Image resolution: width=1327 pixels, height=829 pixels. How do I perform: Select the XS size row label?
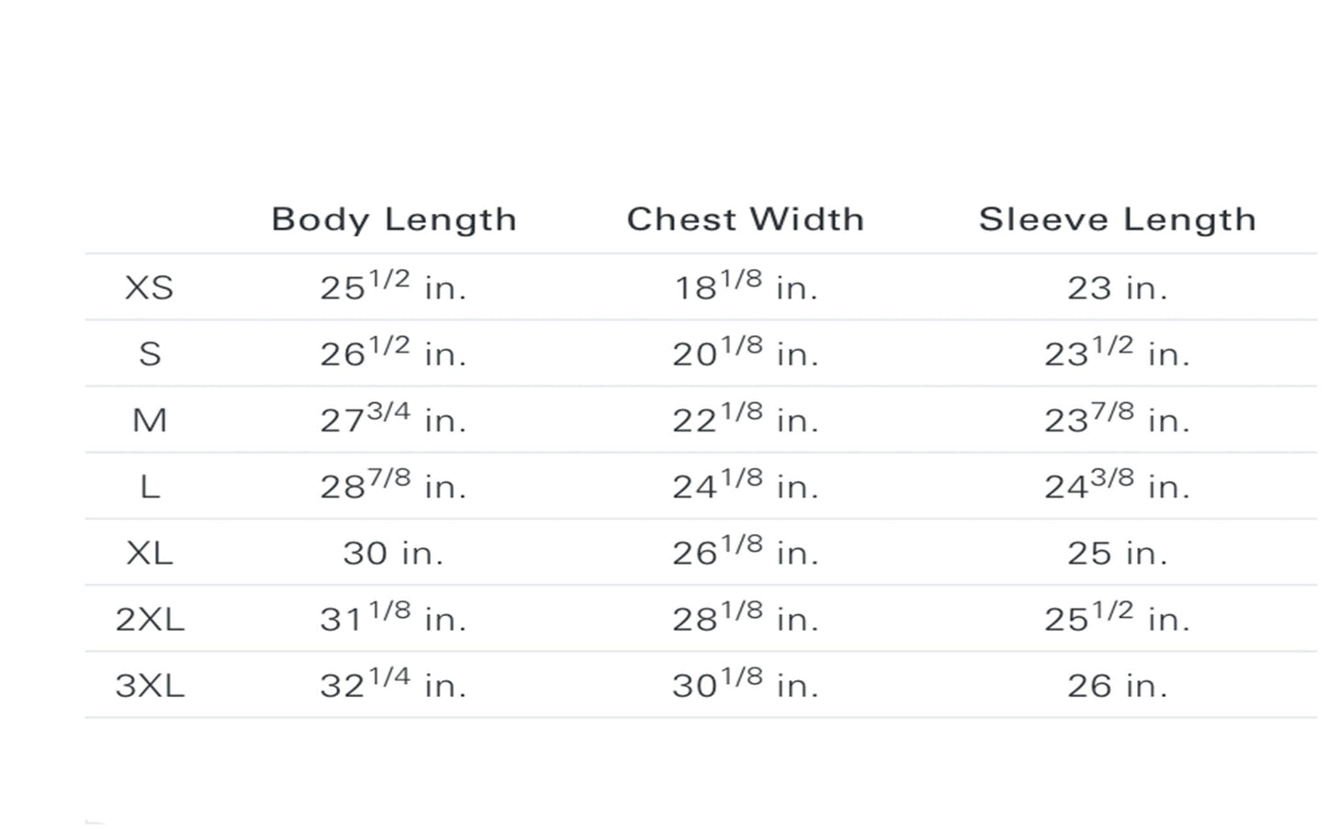(x=149, y=287)
